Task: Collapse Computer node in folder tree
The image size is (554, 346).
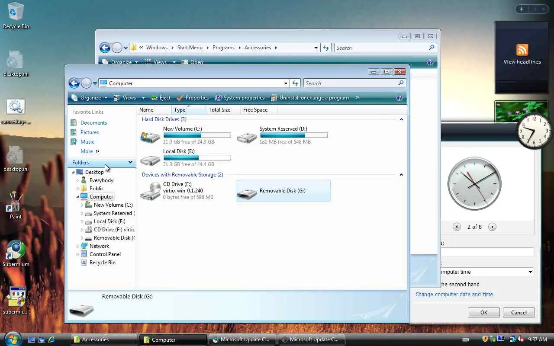Action: 78,197
